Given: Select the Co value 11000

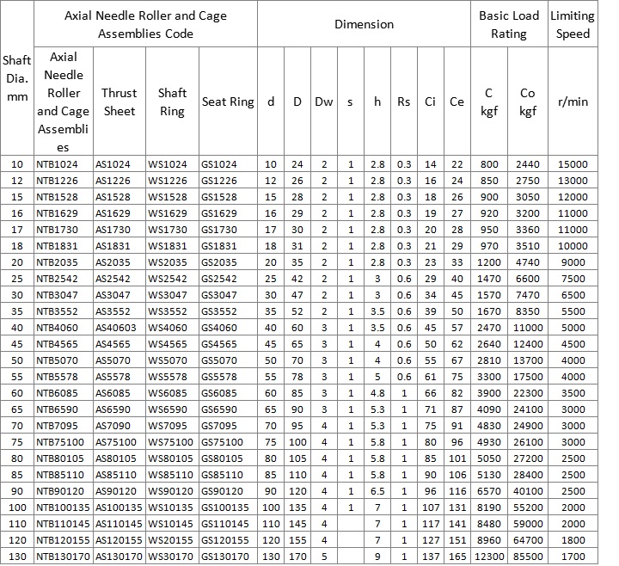Looking at the screenshot, I should pyautogui.click(x=528, y=328).
